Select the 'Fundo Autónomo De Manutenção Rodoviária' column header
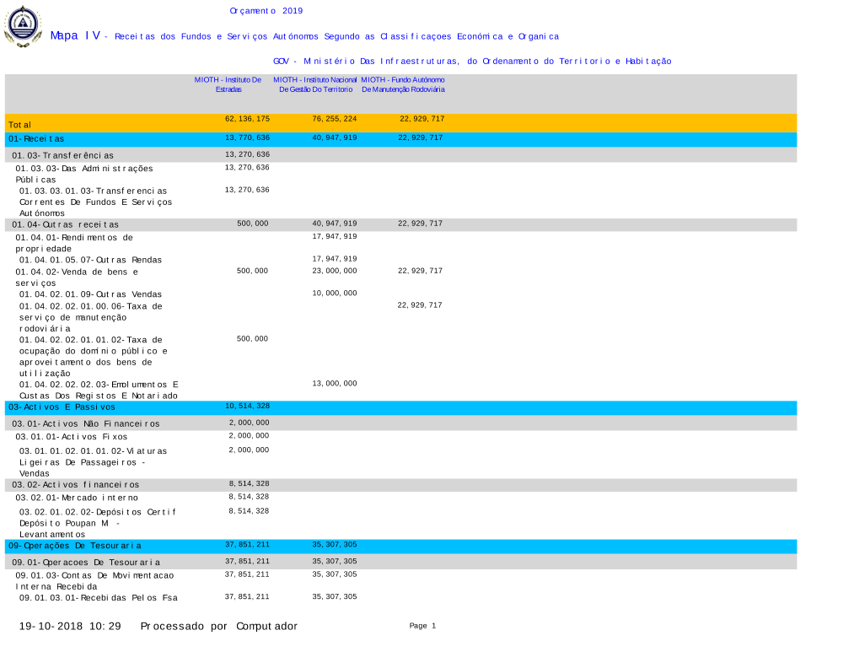Screen dimensions: 843x652 click(x=403, y=84)
